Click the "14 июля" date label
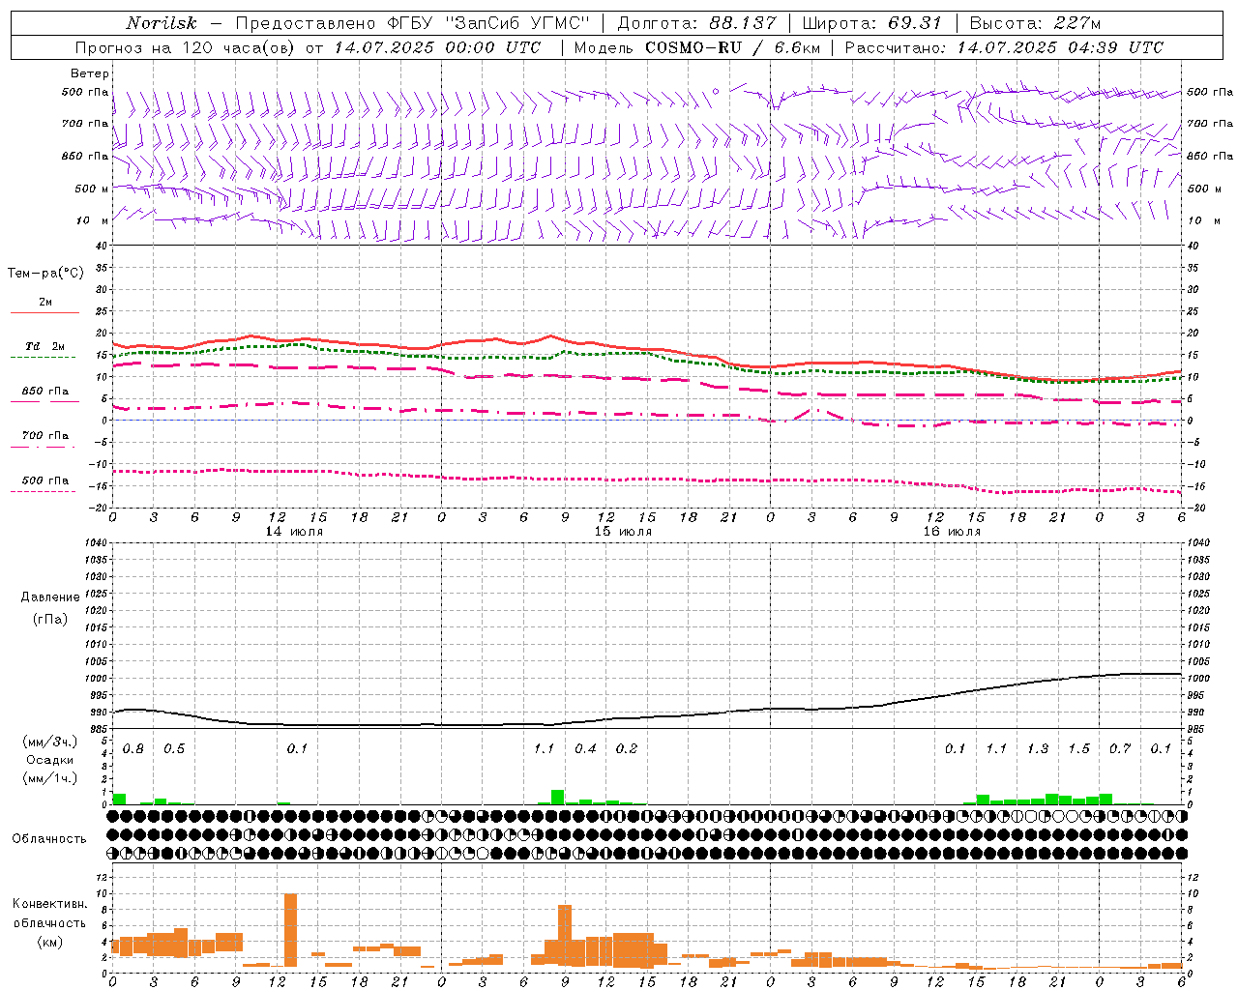The width and height of the screenshot is (1238, 990). [x=294, y=531]
